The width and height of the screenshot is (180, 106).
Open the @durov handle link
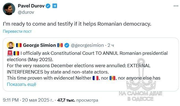click(x=26, y=12)
